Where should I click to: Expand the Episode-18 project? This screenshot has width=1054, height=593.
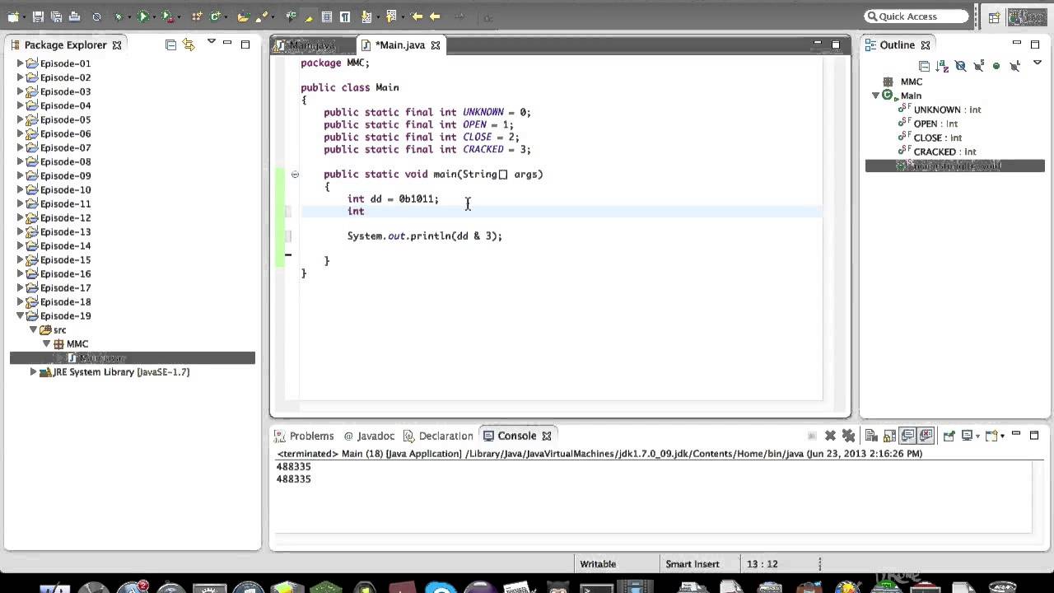(21, 301)
